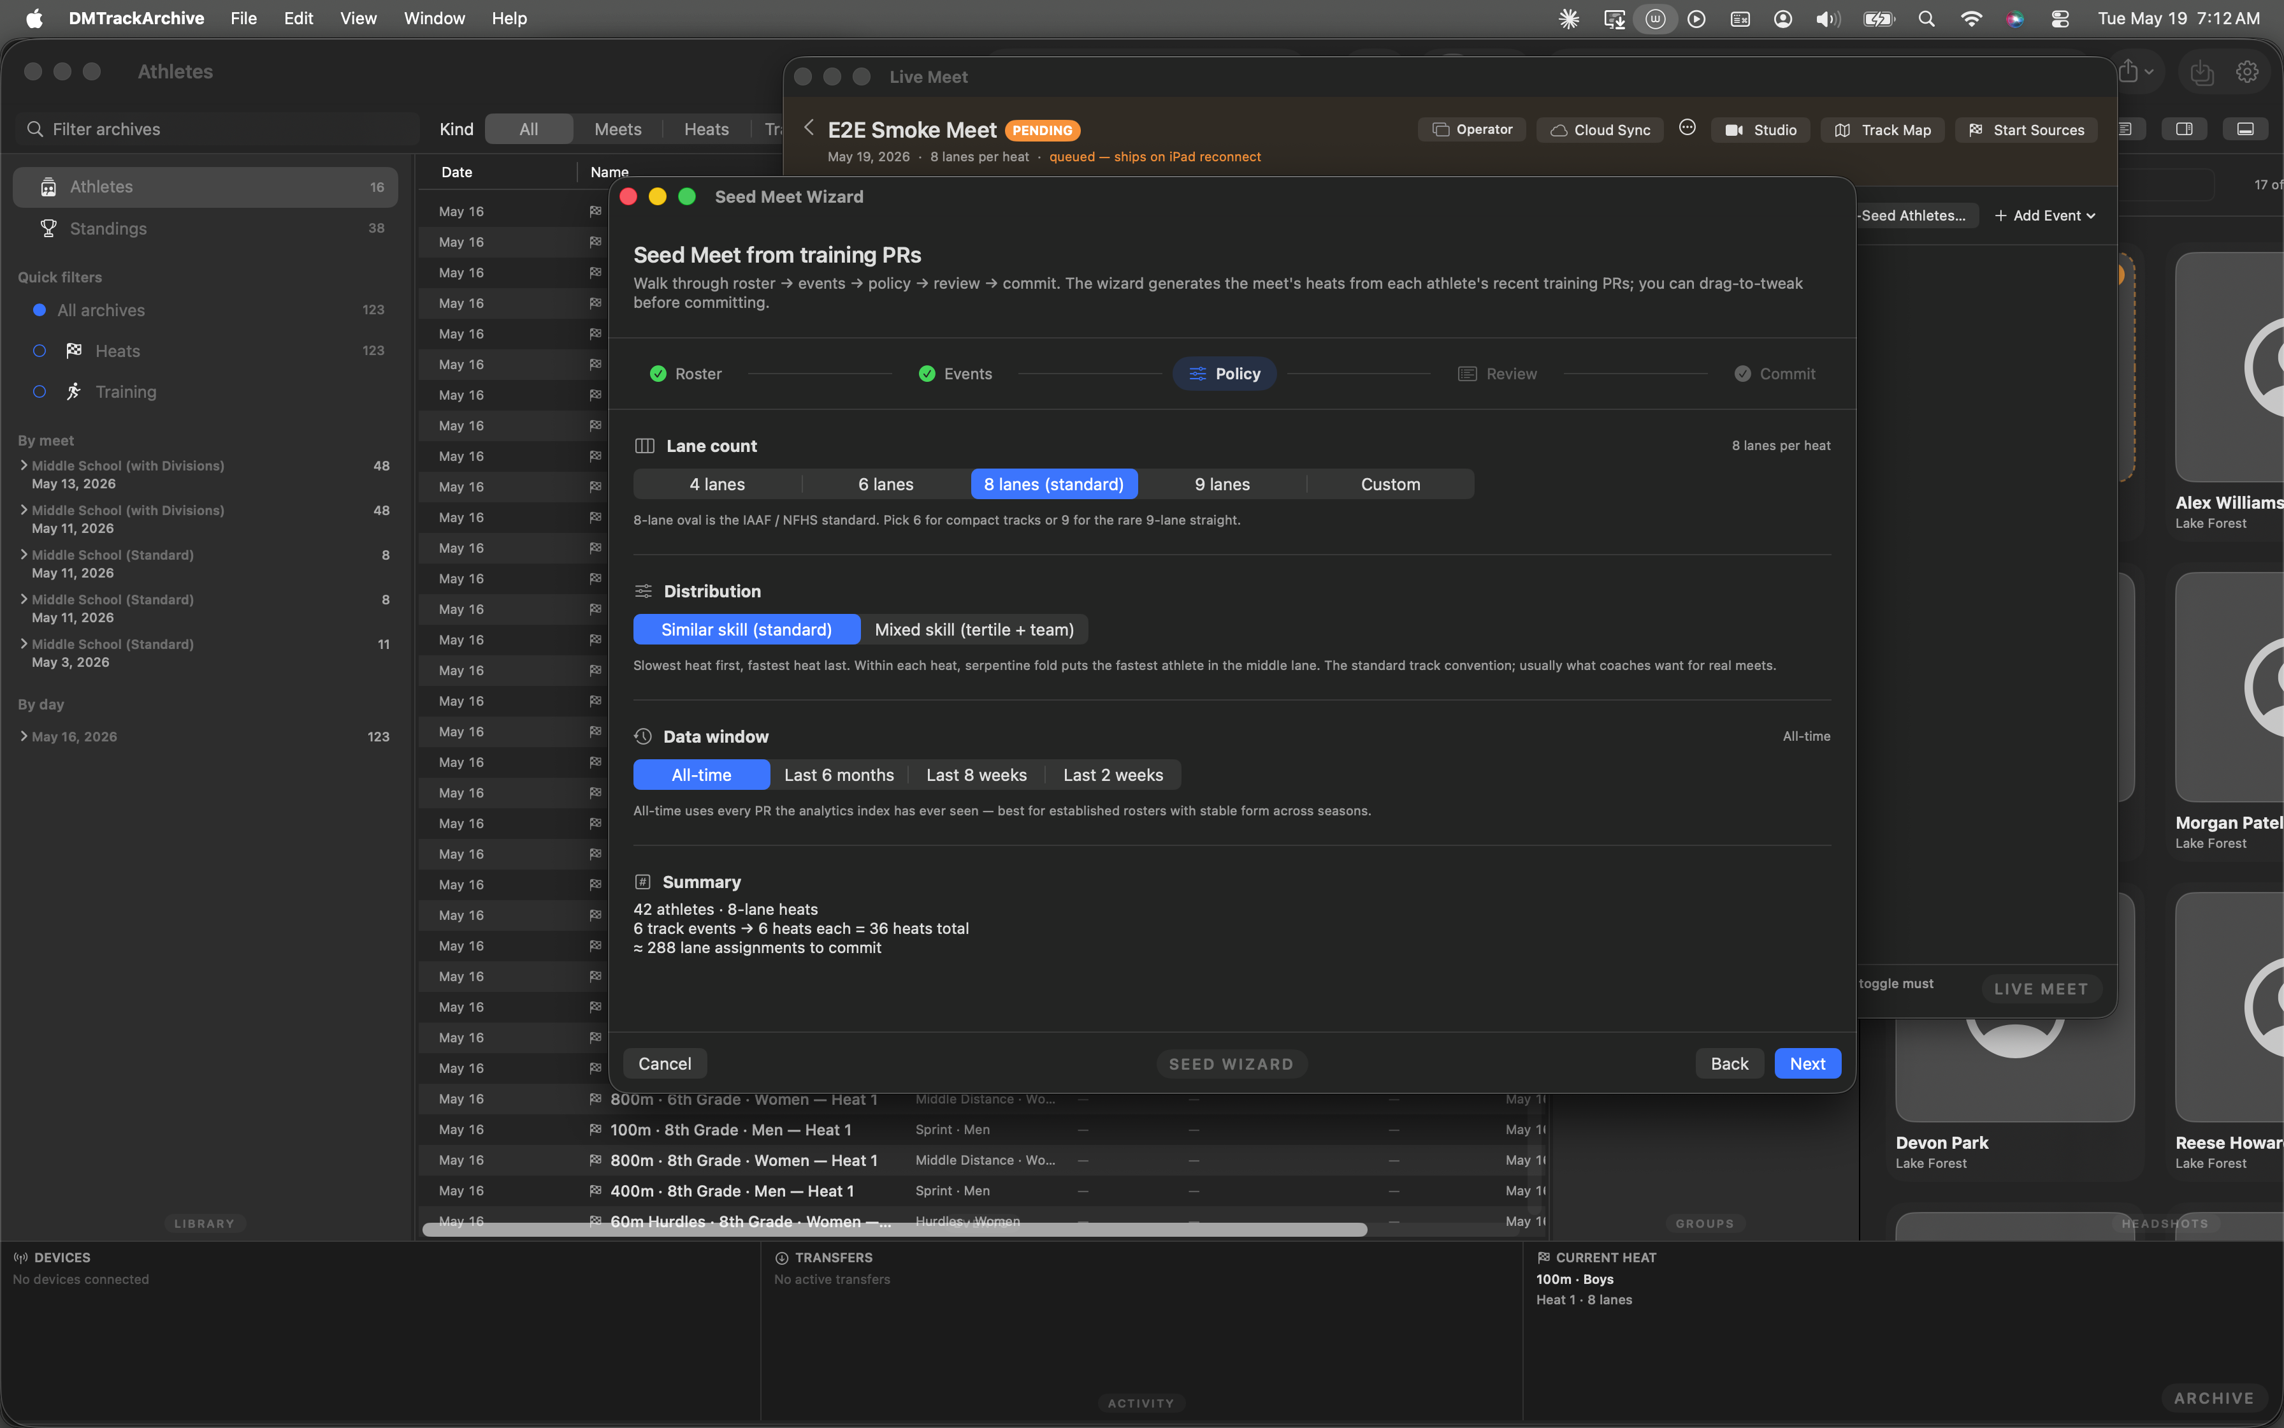Click the Devices antenna icon in activity bar
2284x1428 pixels.
[x=20, y=1258]
